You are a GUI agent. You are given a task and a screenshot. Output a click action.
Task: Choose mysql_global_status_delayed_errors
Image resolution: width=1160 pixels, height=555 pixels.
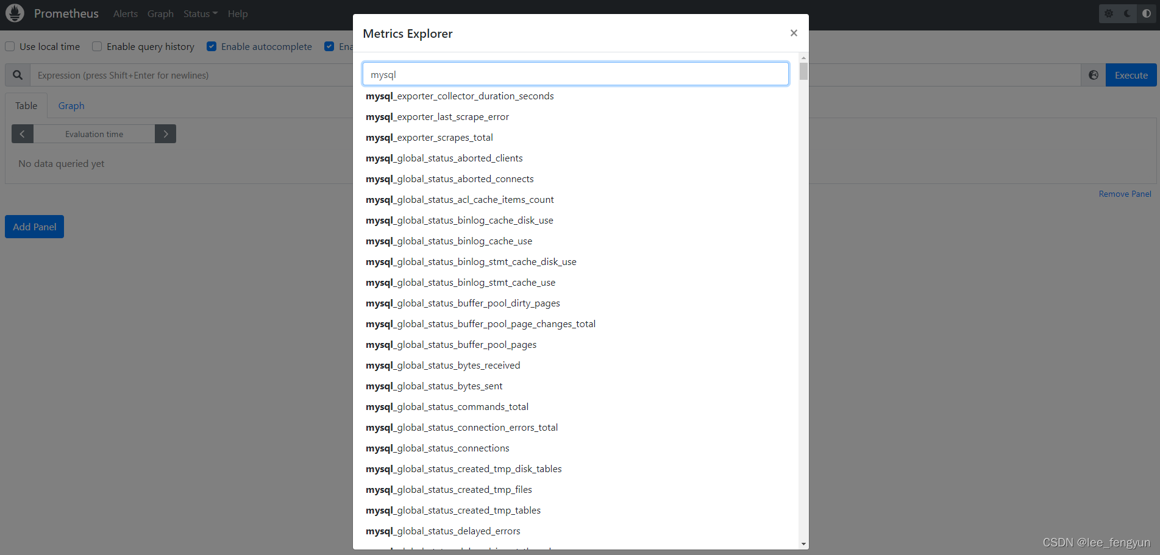click(x=443, y=531)
